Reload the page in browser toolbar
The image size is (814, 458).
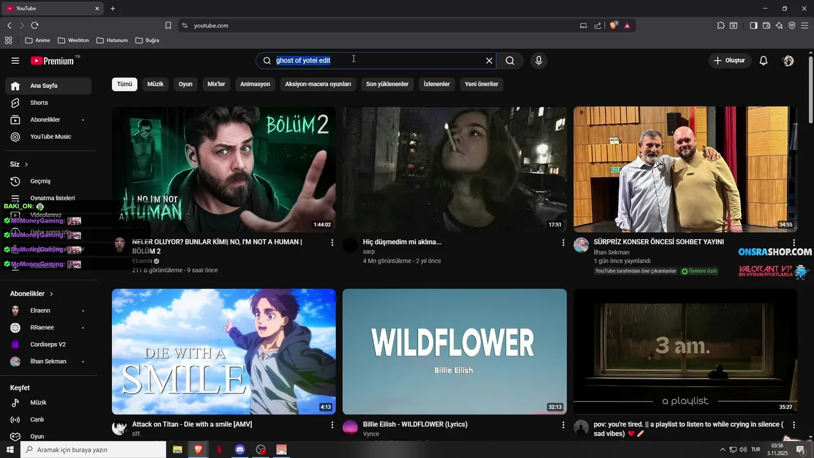[34, 25]
